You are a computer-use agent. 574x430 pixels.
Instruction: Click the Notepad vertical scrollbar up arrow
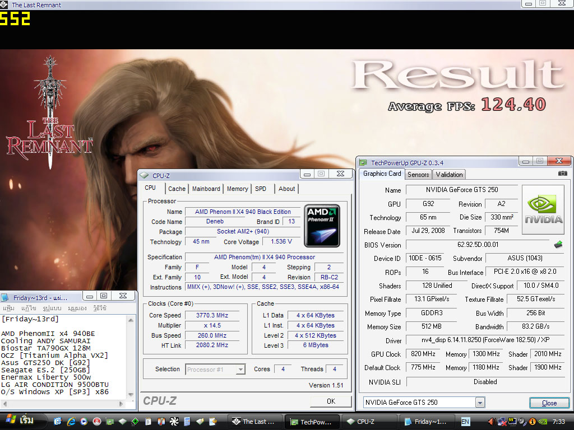coord(132,321)
